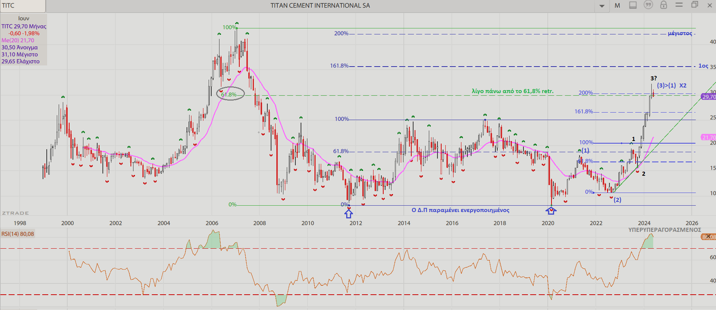Click the left blue up-arrow marker near 2012
716x310 pixels.
pyautogui.click(x=348, y=214)
